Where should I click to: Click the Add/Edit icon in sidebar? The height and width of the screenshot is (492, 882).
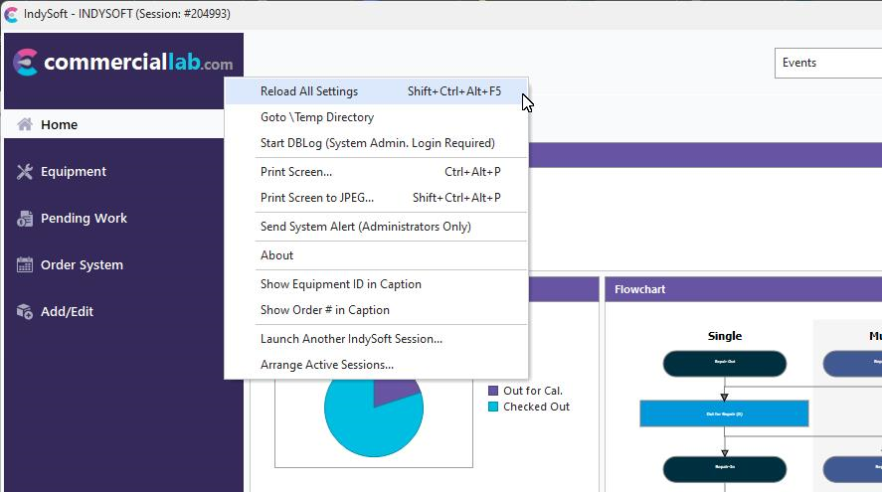pyautogui.click(x=25, y=312)
